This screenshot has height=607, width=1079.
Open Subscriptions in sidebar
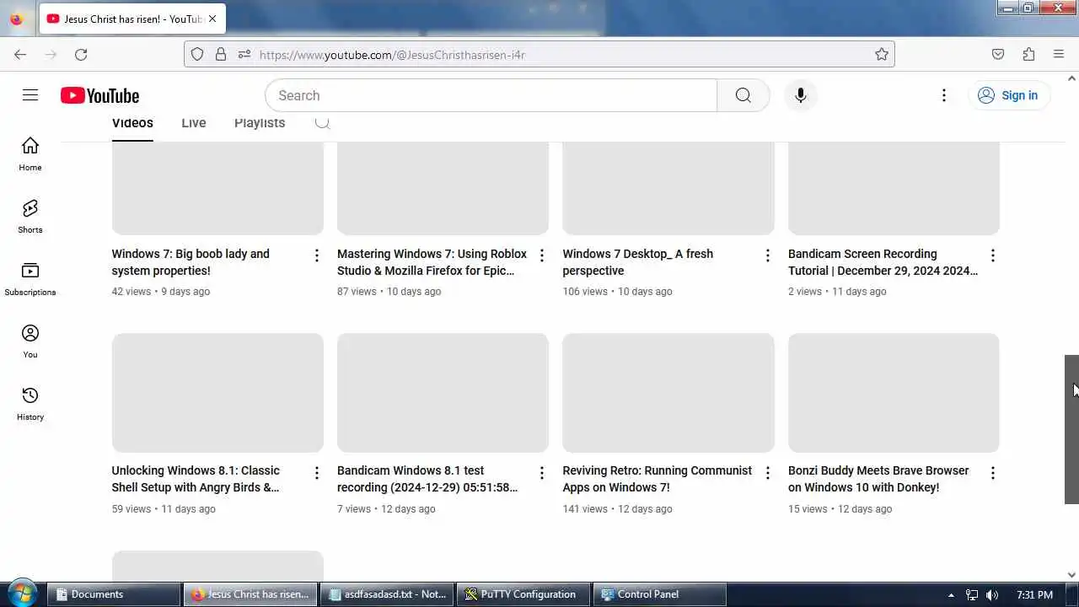coord(30,279)
